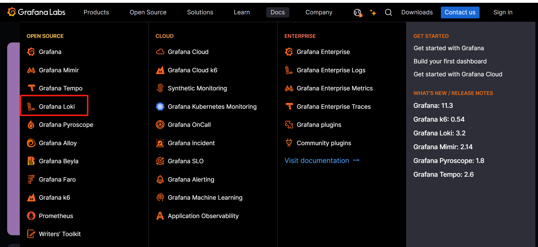Click the Grafana plugins puzzle icon
Image resolution: width=538 pixels, height=247 pixels.
click(289, 125)
